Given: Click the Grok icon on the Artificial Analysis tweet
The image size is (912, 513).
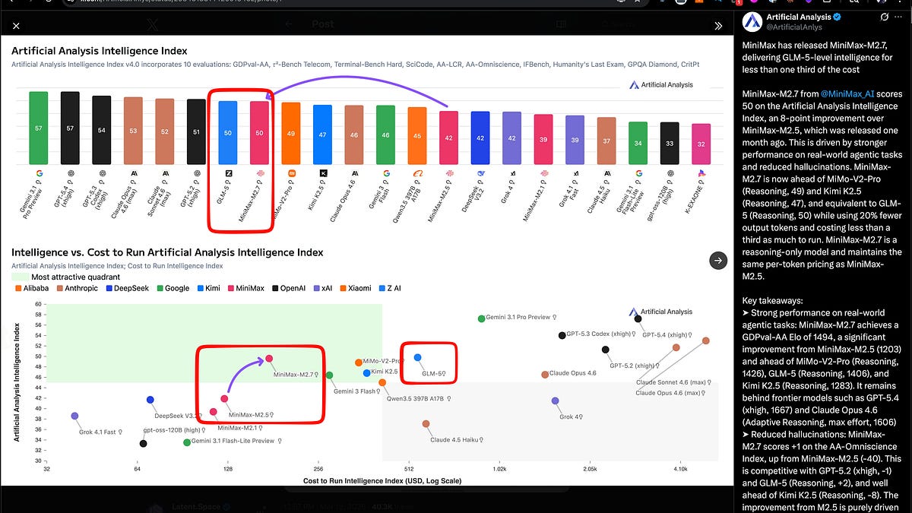Looking at the screenshot, I should [884, 17].
